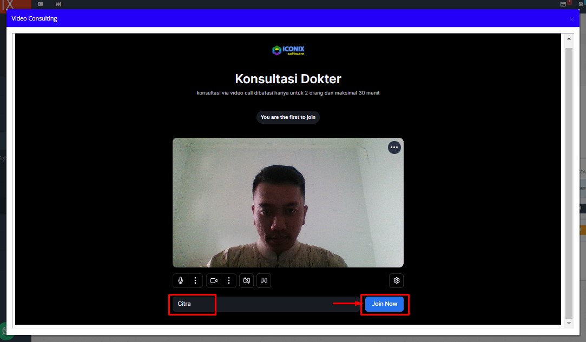Viewport: 586px width, 342px height.
Task: Click the Join Now button
Action: point(384,304)
